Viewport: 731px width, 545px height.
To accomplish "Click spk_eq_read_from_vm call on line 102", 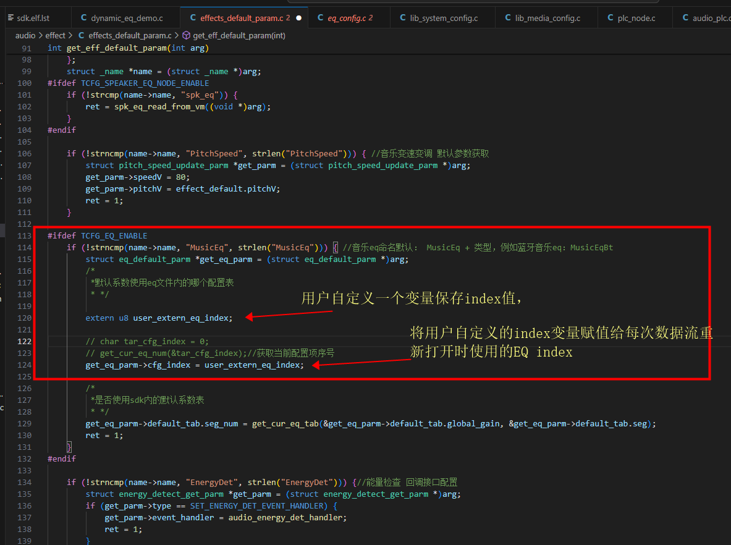I will 159,107.
